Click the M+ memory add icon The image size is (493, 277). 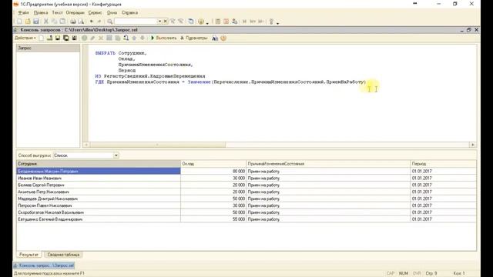(x=253, y=22)
